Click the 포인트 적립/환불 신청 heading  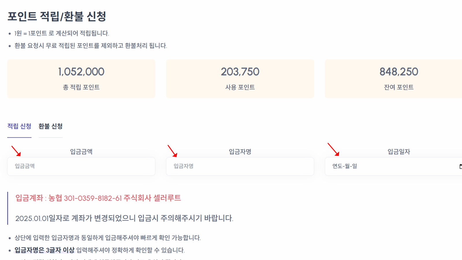coord(57,17)
